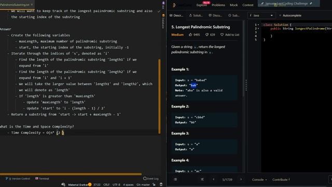Image resolution: width=332 pixels, height=187 pixels.
Task: Open the Java language dropdown
Action: 261,16
